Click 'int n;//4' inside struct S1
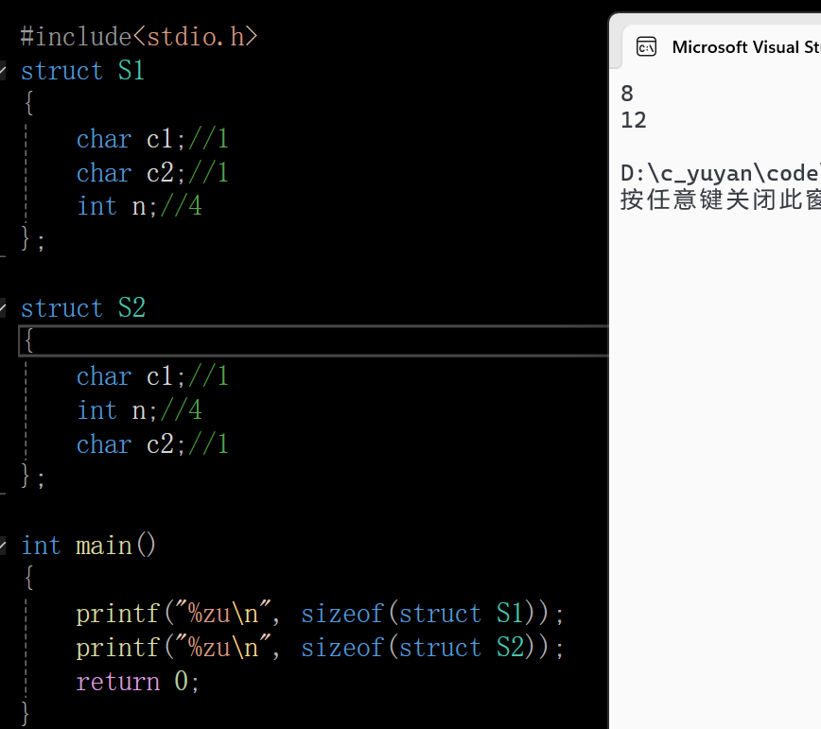Image resolution: width=821 pixels, height=729 pixels. (x=139, y=206)
